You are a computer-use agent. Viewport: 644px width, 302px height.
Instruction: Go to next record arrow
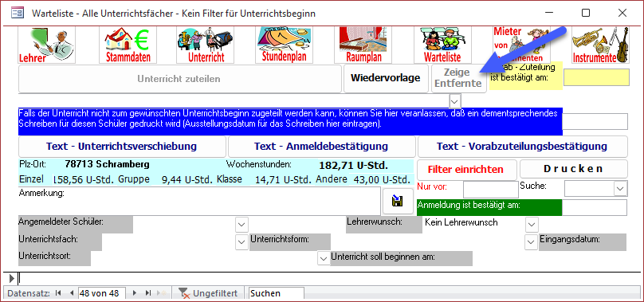(x=135, y=293)
